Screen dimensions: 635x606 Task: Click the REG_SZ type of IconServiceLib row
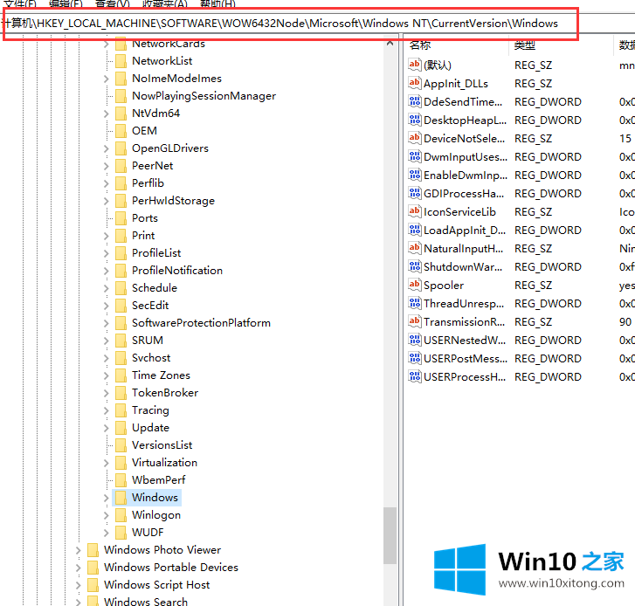point(533,211)
